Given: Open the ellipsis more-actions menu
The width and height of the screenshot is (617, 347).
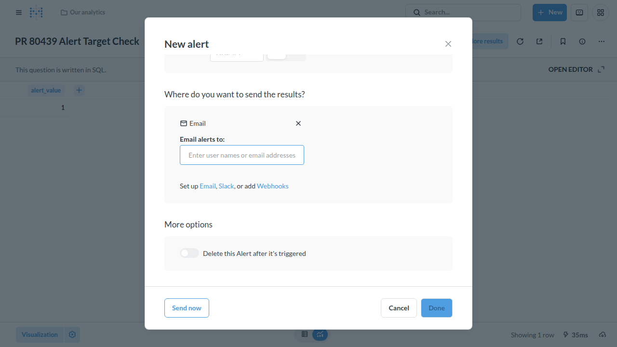Looking at the screenshot, I should (602, 41).
